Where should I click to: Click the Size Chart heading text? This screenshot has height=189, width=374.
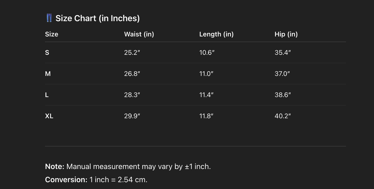(x=98, y=18)
